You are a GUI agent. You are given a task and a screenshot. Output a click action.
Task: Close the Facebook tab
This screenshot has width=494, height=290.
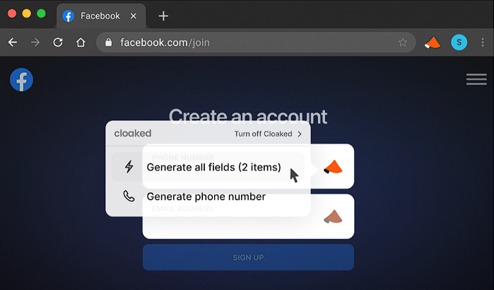[134, 16]
